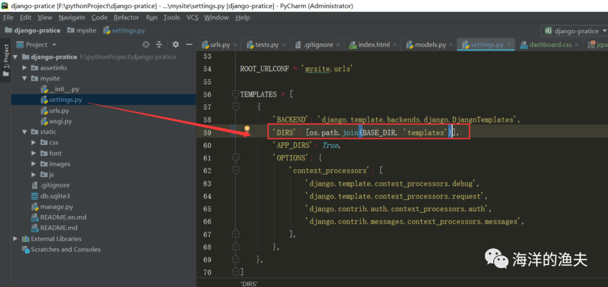Close the .gitignore tab
The height and width of the screenshot is (287, 608).
pyautogui.click(x=338, y=45)
